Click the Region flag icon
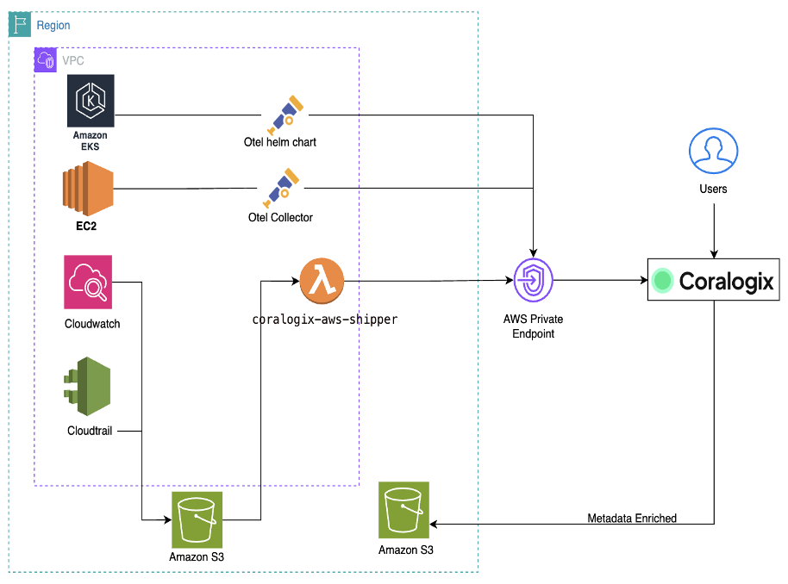Viewport: 788px width, 584px height. click(x=19, y=25)
